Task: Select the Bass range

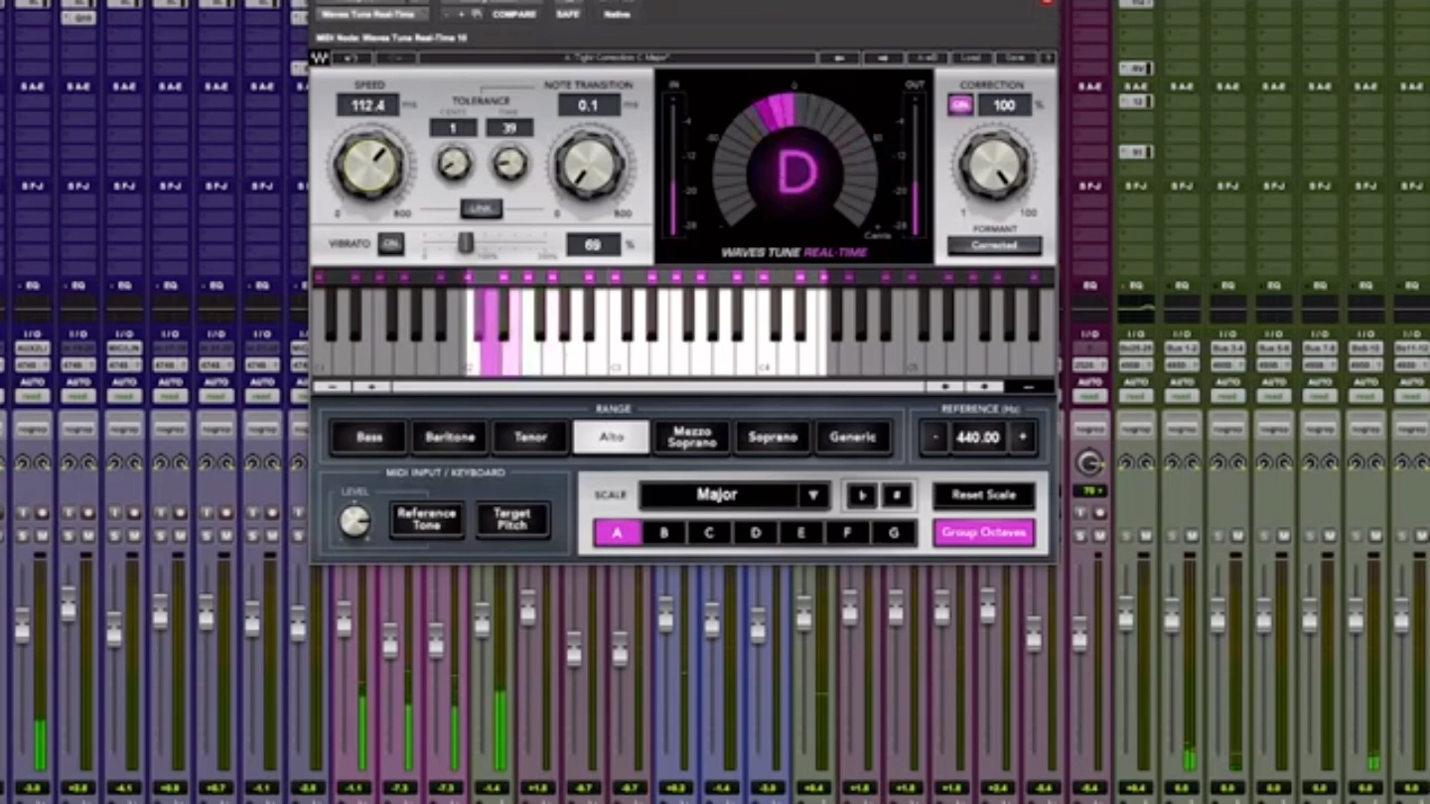Action: [x=369, y=438]
